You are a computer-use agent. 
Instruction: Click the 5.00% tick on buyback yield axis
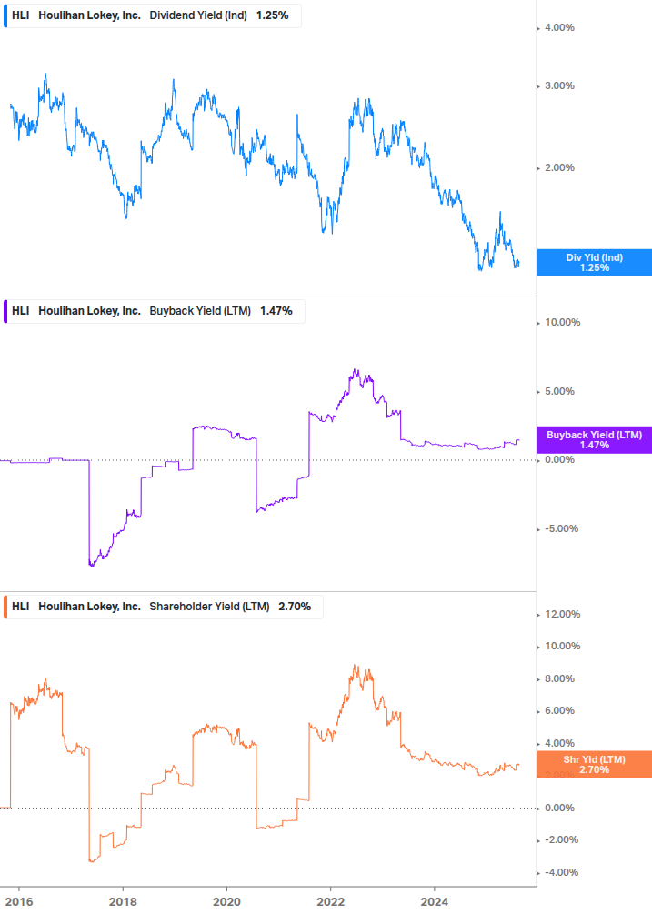[559, 391]
